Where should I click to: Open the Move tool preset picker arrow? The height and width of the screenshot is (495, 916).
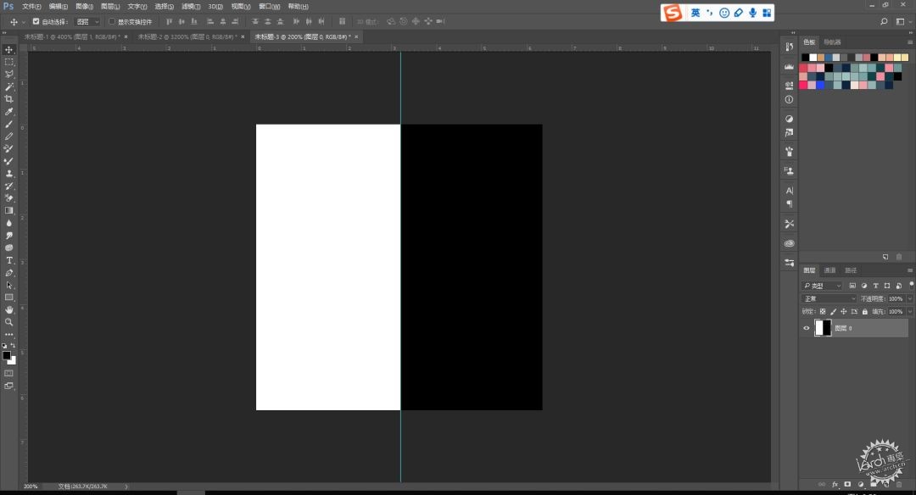point(24,22)
